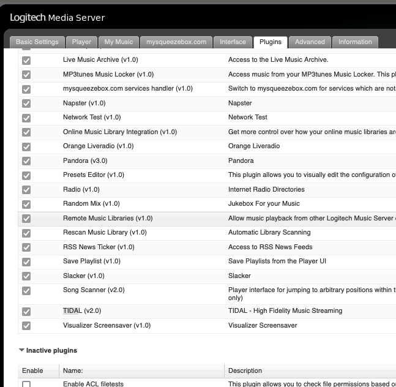This screenshot has height=387, width=396.
Task: Open the Advanced tab
Action: [310, 42]
